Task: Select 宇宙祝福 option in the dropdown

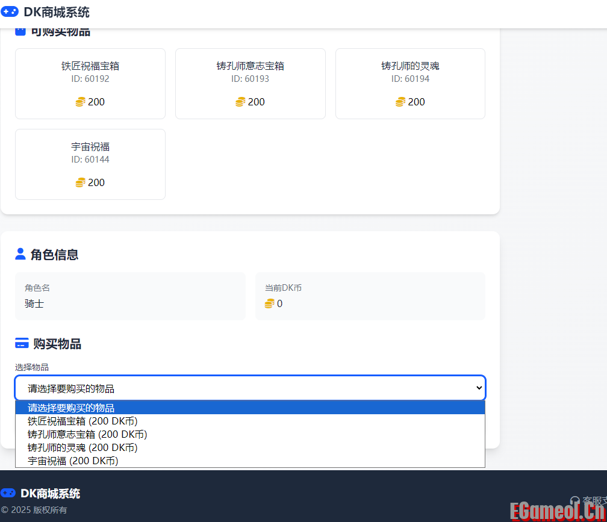Action: tap(71, 461)
